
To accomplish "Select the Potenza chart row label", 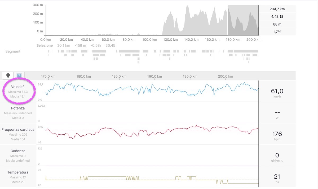I will tap(18, 108).
